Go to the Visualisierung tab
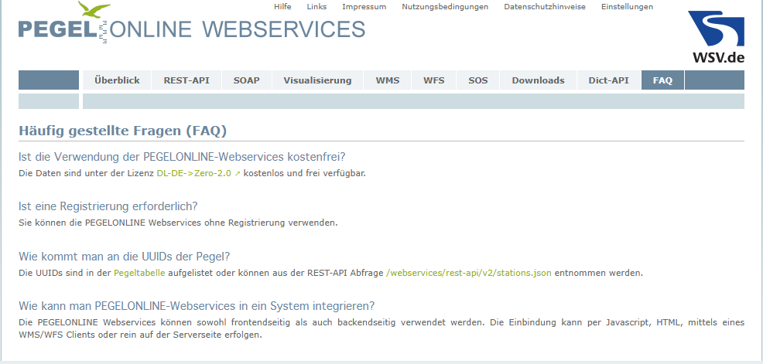Screen dimensions: 763x364 [317, 80]
